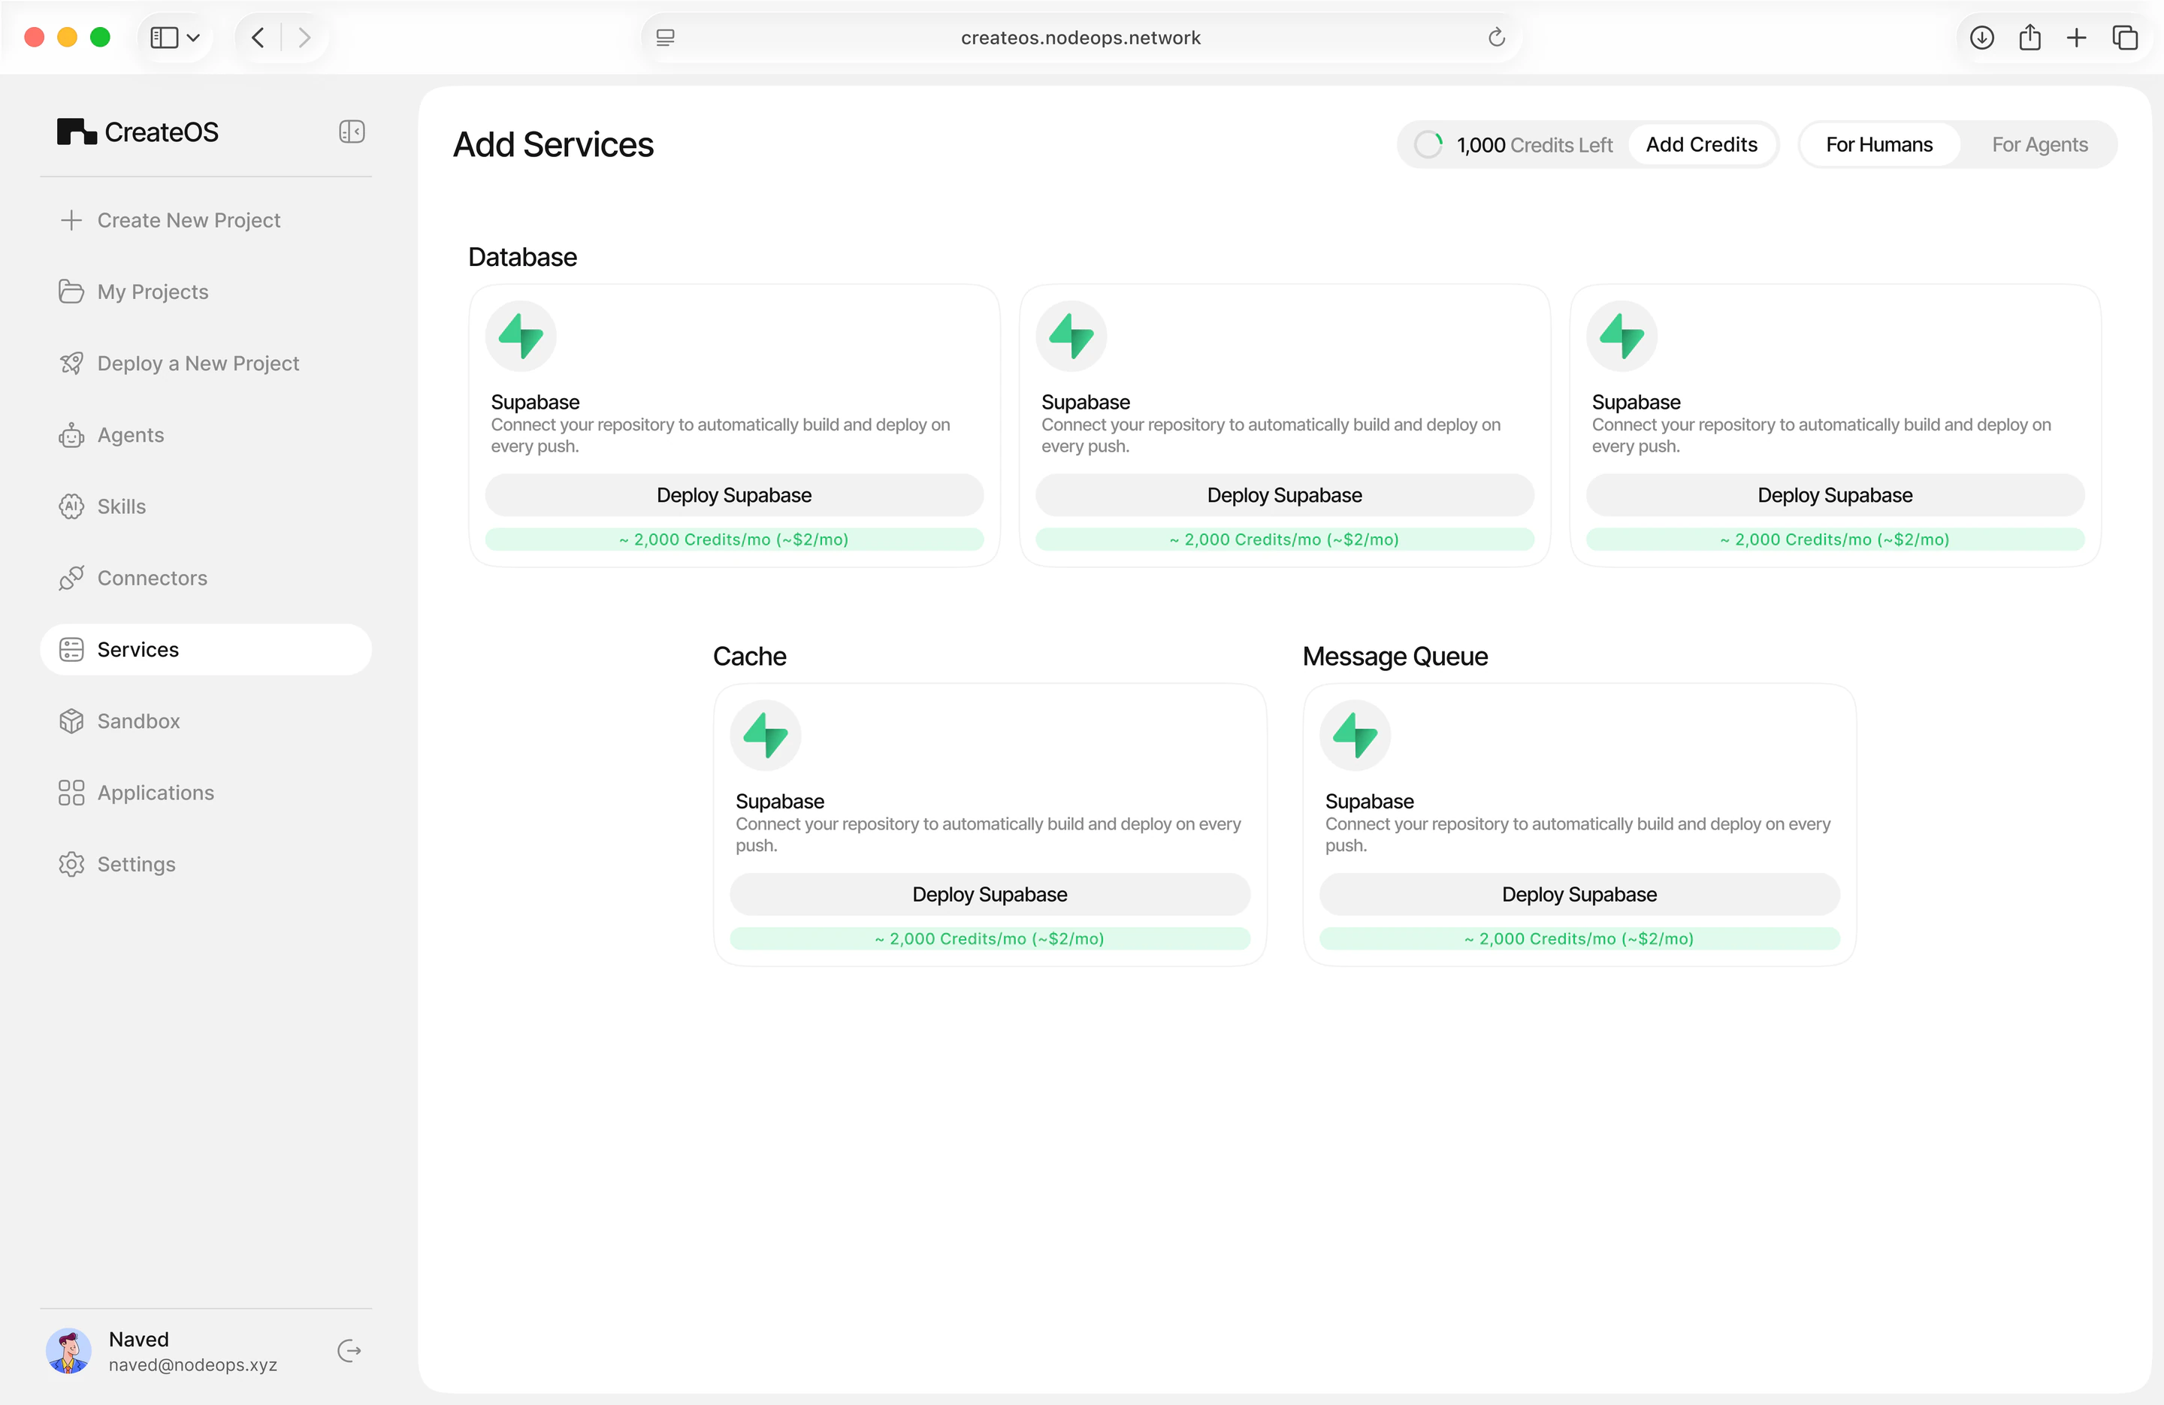The width and height of the screenshot is (2164, 1405).
Task: Reload the page
Action: [x=1497, y=38]
